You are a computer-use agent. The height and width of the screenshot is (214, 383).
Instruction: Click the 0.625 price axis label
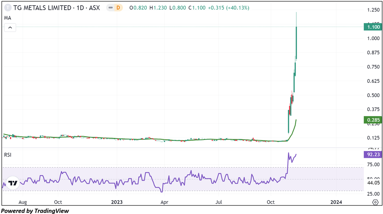(x=374, y=81)
